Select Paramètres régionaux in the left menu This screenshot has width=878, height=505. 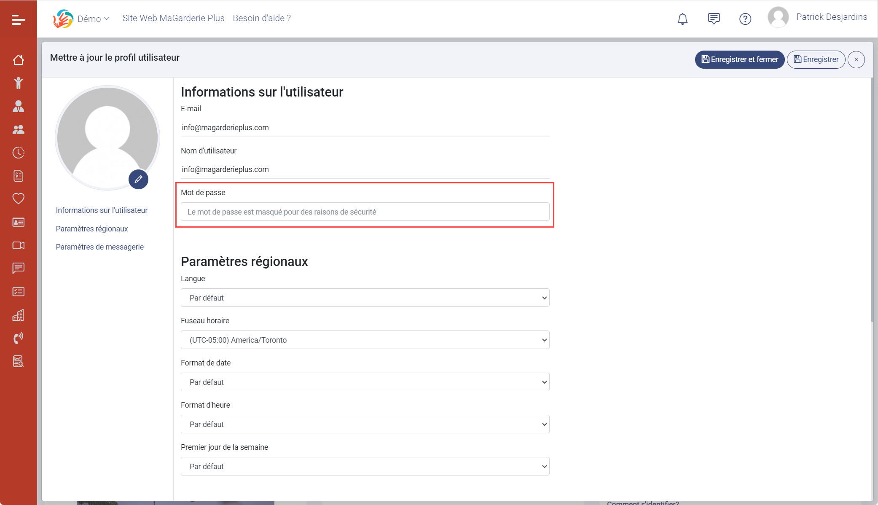tap(92, 228)
